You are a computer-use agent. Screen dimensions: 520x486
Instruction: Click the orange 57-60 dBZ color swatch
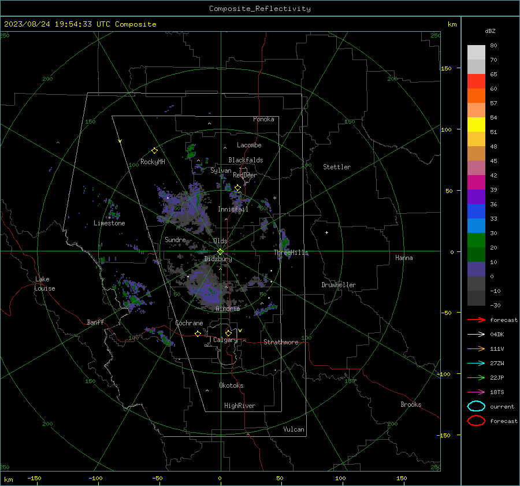[476, 96]
